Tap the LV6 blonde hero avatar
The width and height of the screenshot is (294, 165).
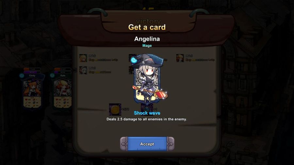point(83,58)
